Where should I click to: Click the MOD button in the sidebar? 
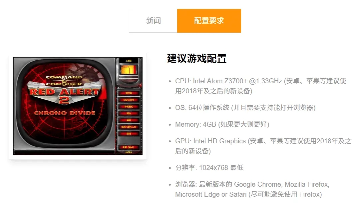[129, 120]
